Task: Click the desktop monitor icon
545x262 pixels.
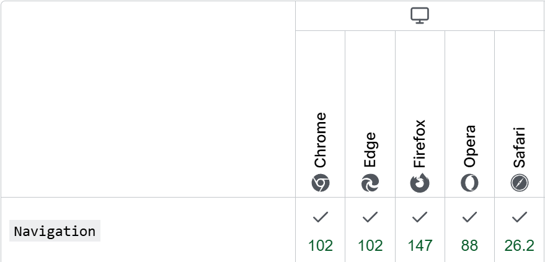Action: pyautogui.click(x=420, y=16)
